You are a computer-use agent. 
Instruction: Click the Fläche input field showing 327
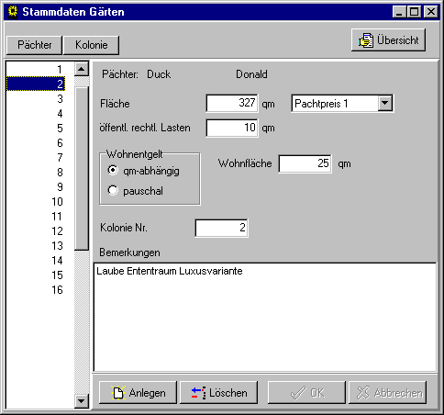click(x=232, y=103)
